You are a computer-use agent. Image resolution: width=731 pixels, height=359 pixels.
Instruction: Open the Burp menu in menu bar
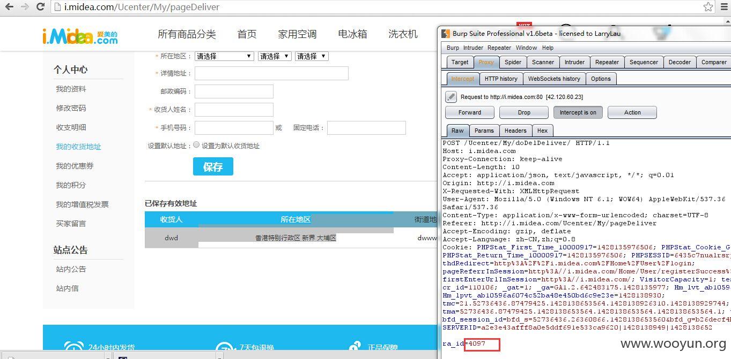[x=453, y=48]
